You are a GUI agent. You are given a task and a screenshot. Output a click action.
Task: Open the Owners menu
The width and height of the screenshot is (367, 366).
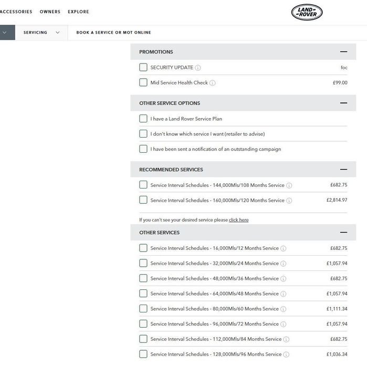click(x=50, y=12)
